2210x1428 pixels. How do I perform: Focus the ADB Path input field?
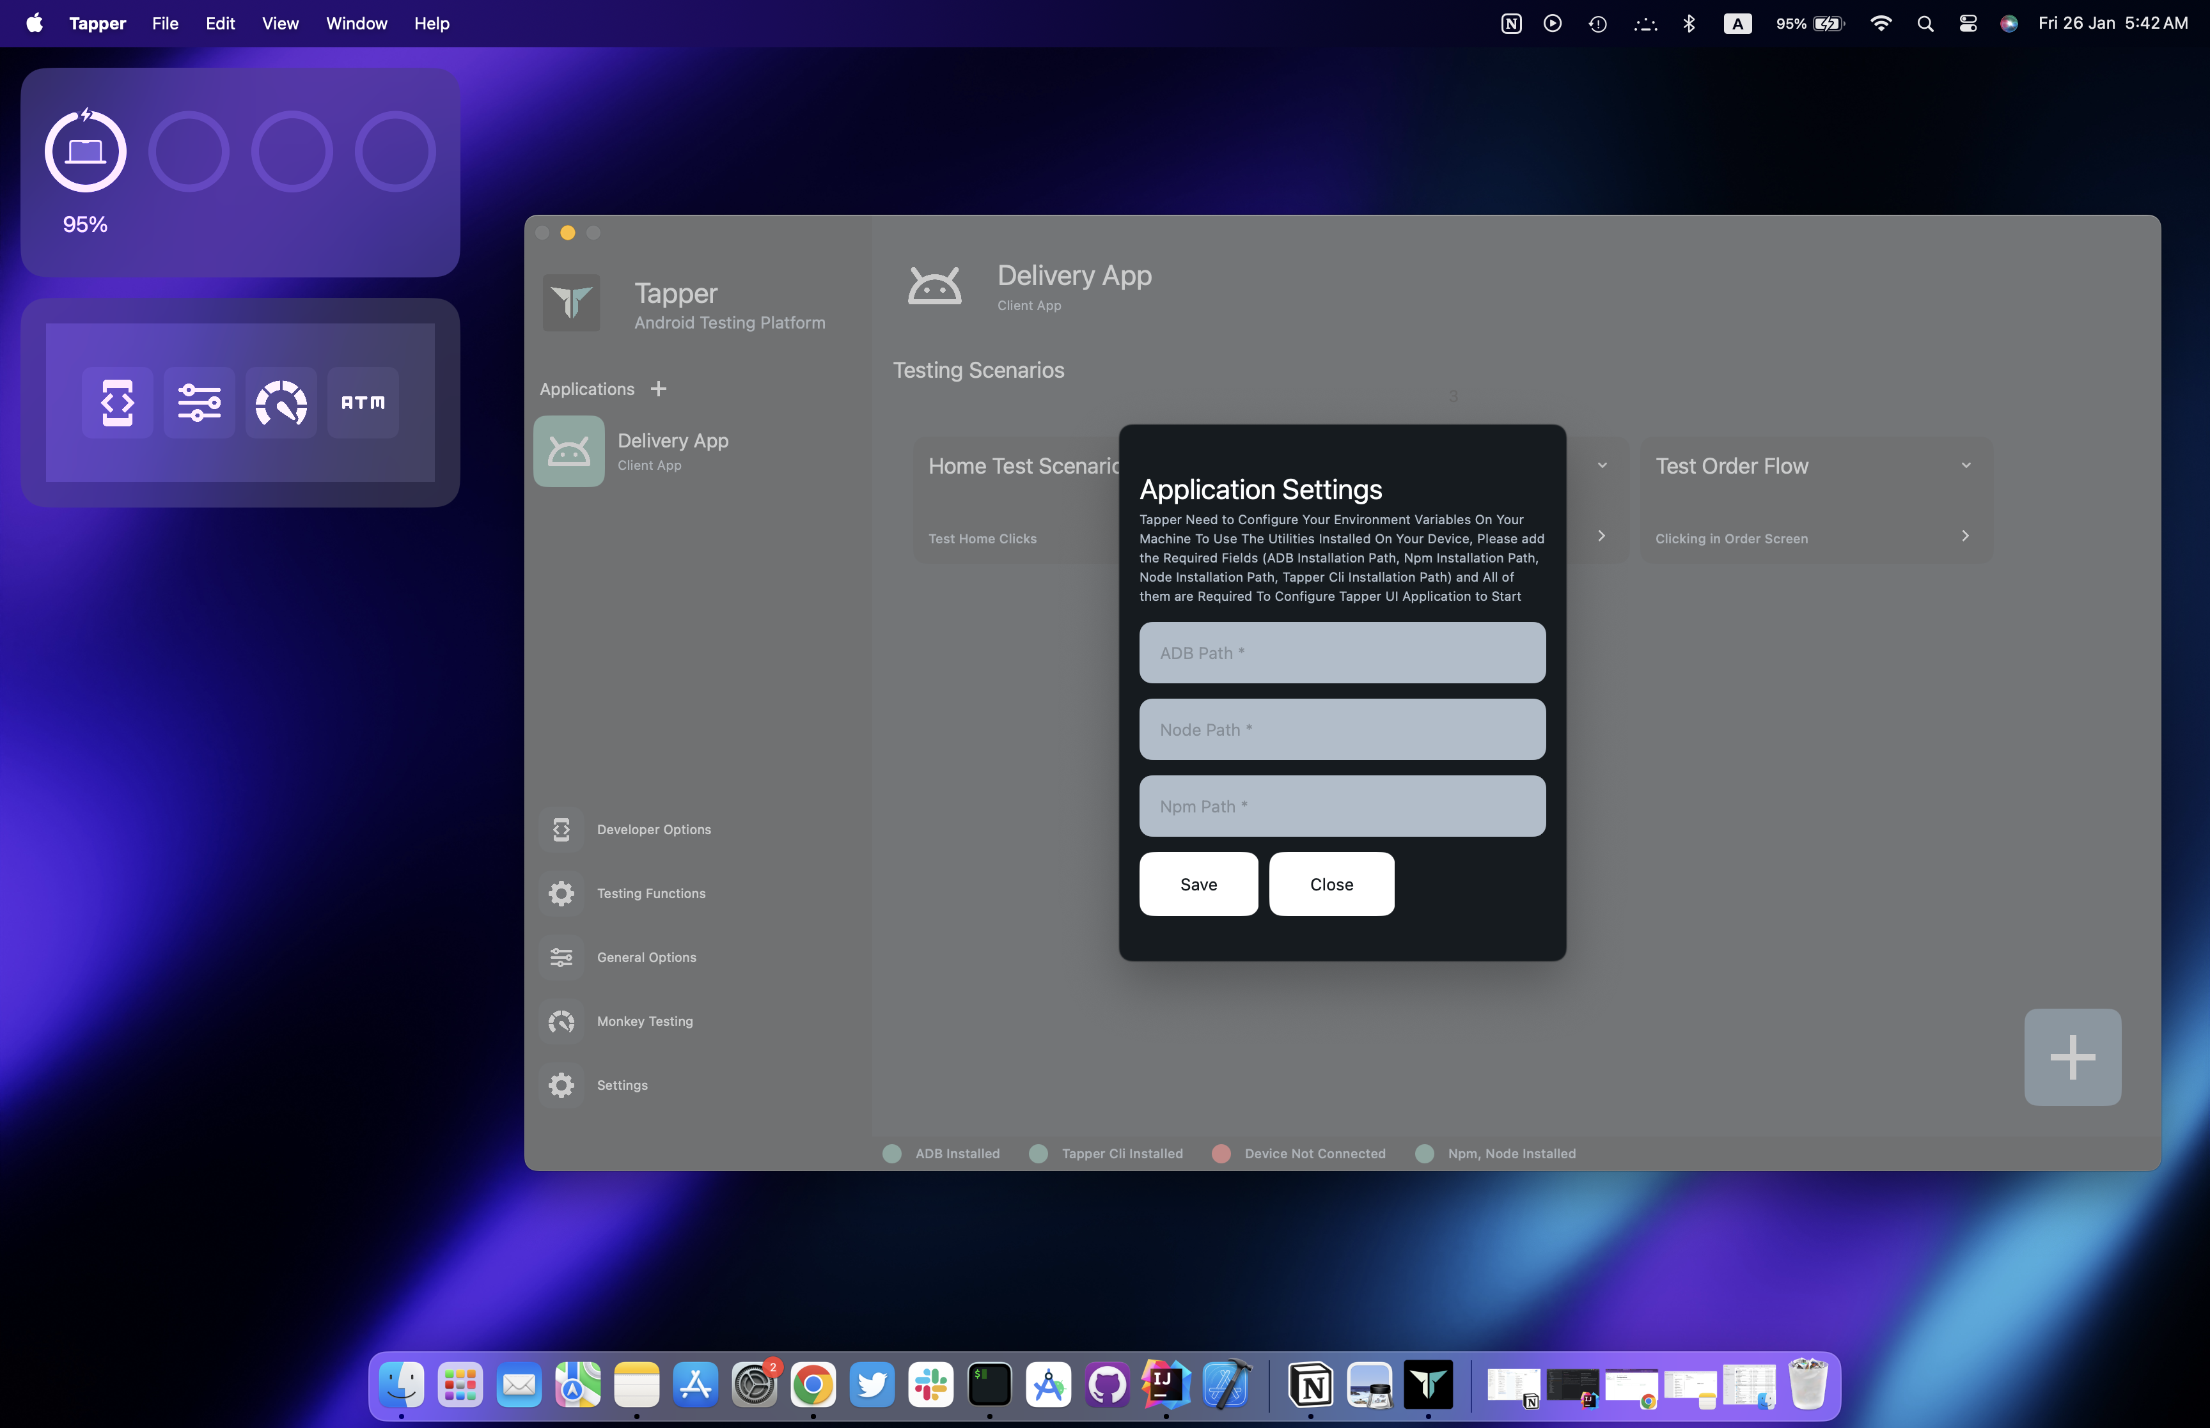coord(1342,653)
